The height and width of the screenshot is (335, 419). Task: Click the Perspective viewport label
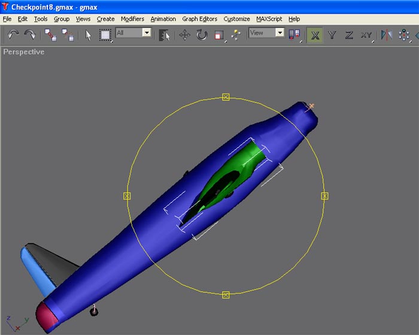coord(24,52)
